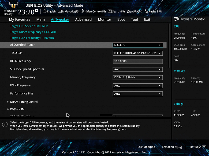Open the Tool tab
This screenshot has height=156, width=209.
point(134,19)
